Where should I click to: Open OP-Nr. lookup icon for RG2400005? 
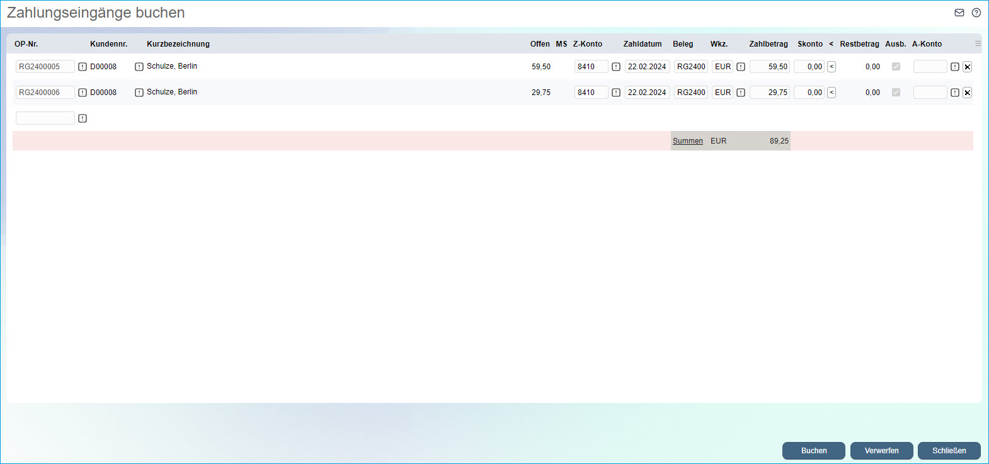pyautogui.click(x=83, y=67)
